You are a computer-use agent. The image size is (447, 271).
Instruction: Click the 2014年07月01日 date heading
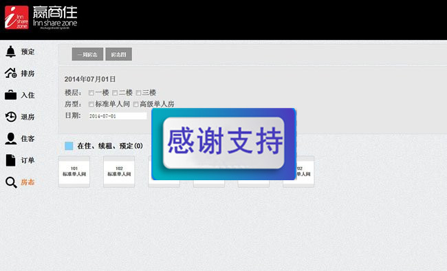tap(90, 79)
